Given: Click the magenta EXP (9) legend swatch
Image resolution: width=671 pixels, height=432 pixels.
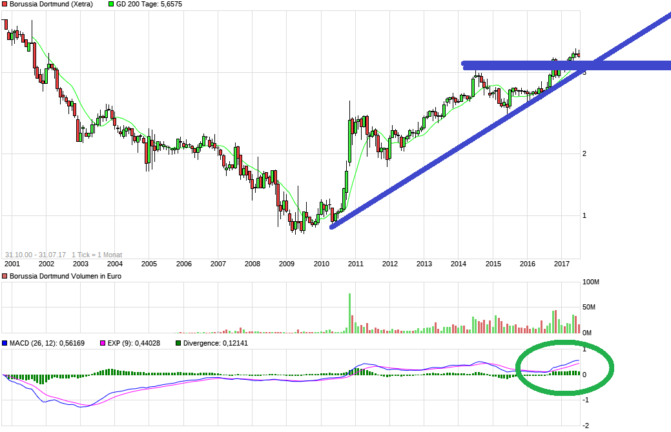Looking at the screenshot, I should click(x=103, y=343).
